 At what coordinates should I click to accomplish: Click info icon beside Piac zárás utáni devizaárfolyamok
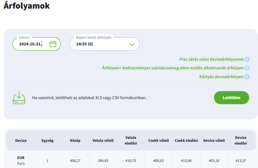pyautogui.click(x=247, y=59)
